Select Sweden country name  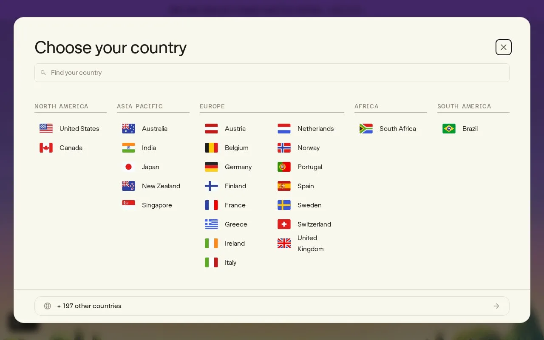pyautogui.click(x=309, y=205)
